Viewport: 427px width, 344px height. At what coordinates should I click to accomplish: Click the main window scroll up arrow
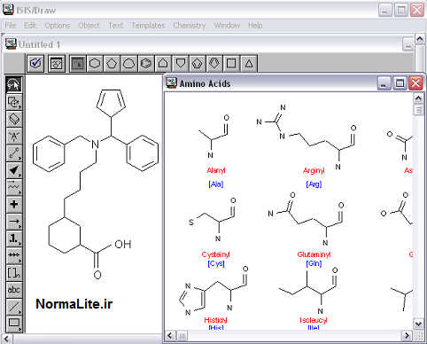(x=420, y=38)
